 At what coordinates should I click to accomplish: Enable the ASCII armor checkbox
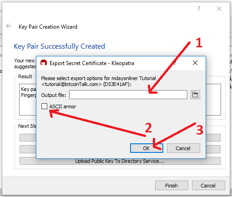point(44,106)
